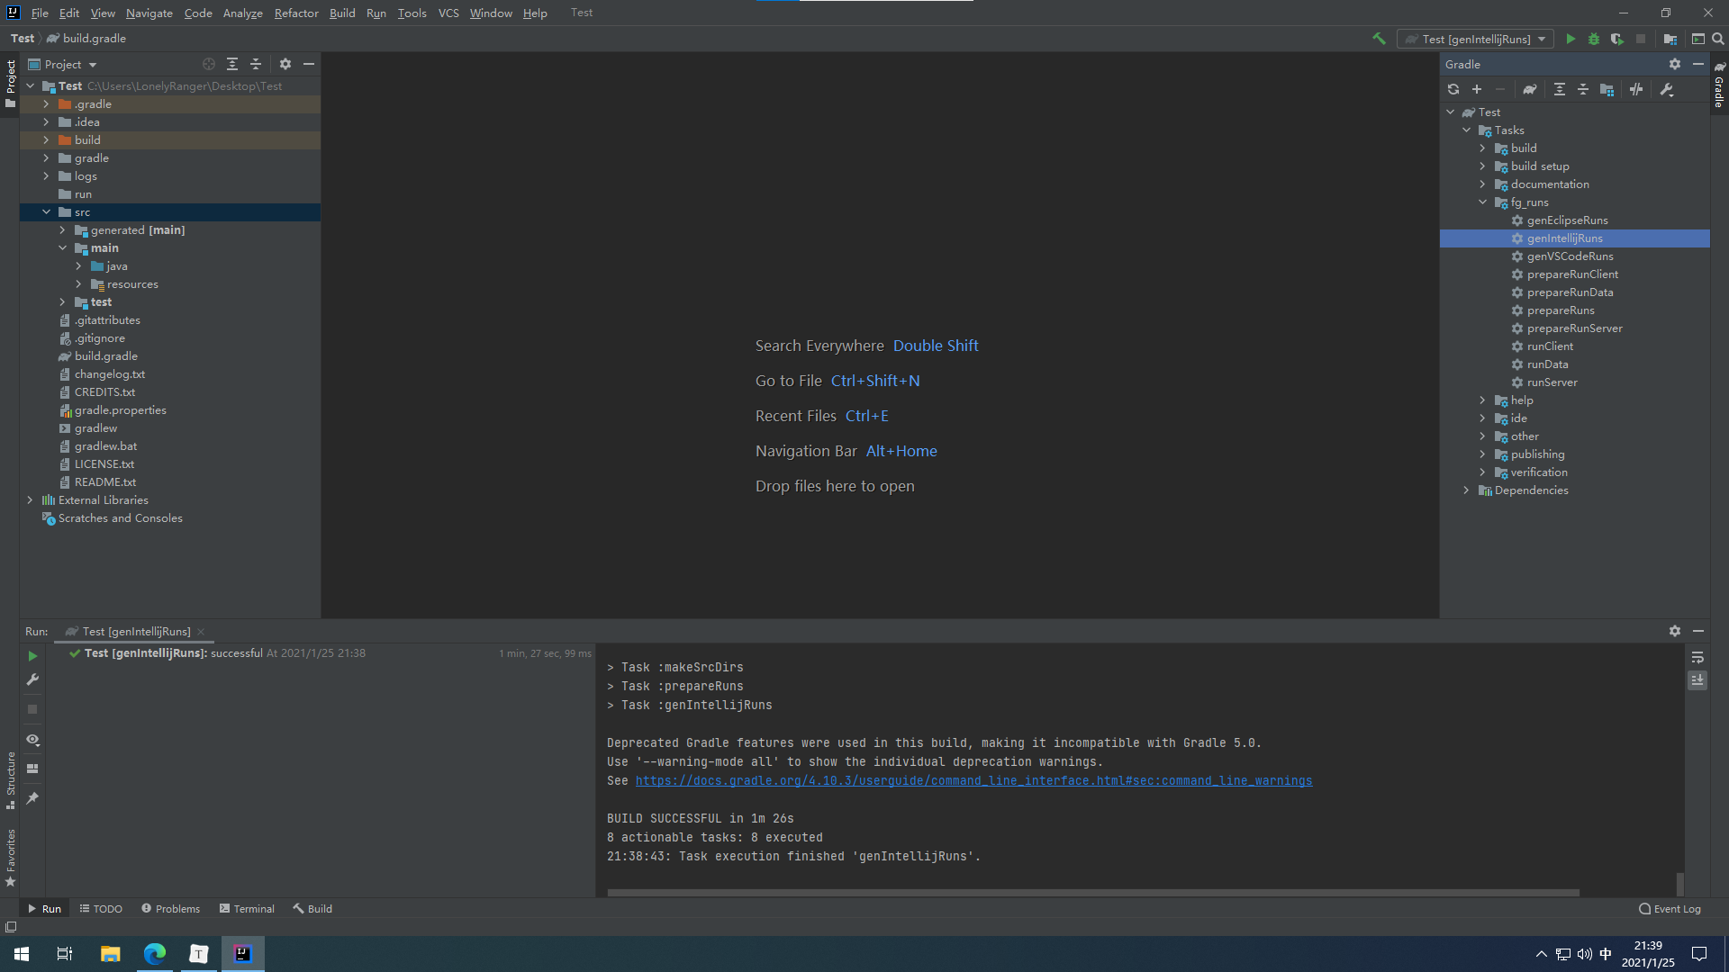
Task: Click the Debug bug icon in toolbar
Action: click(x=1593, y=39)
